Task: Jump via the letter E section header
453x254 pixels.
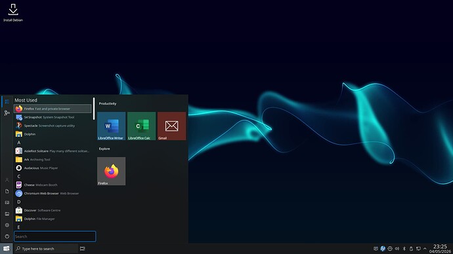Action: [x=19, y=227]
